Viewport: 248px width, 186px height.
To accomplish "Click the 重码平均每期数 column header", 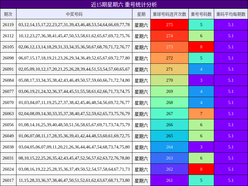I will pyautogui.click(x=231, y=14).
